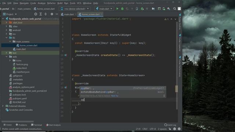Image resolution: width=235 pixels, height=132 pixels.
Task: Collapse the main_screens folder
Action: 10,41
